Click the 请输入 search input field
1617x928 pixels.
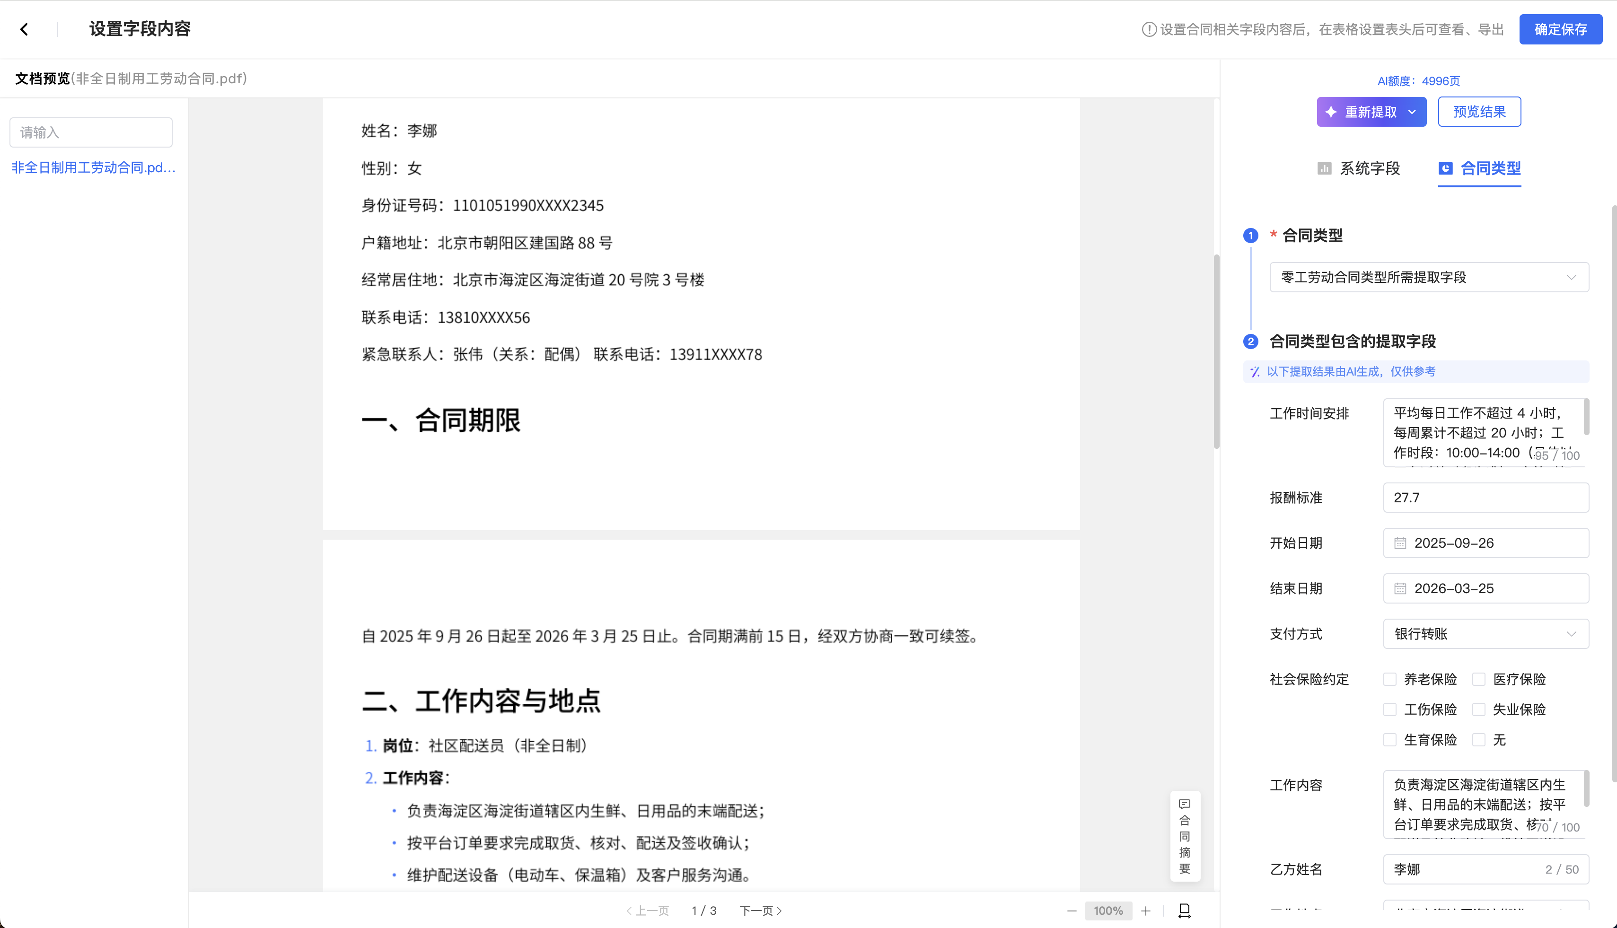(x=91, y=132)
